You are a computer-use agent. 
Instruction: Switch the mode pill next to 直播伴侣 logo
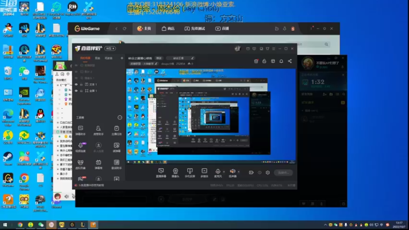110,49
